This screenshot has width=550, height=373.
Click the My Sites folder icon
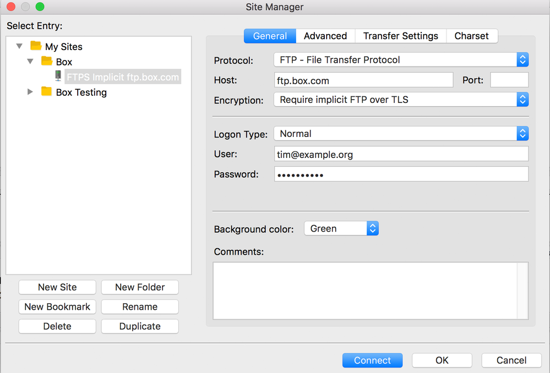(x=36, y=46)
